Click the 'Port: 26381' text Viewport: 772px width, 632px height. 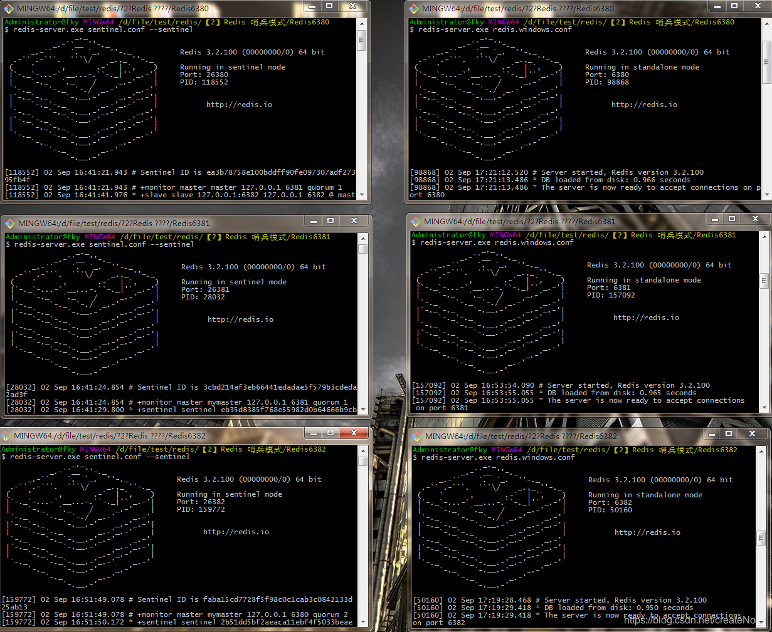[x=205, y=289]
